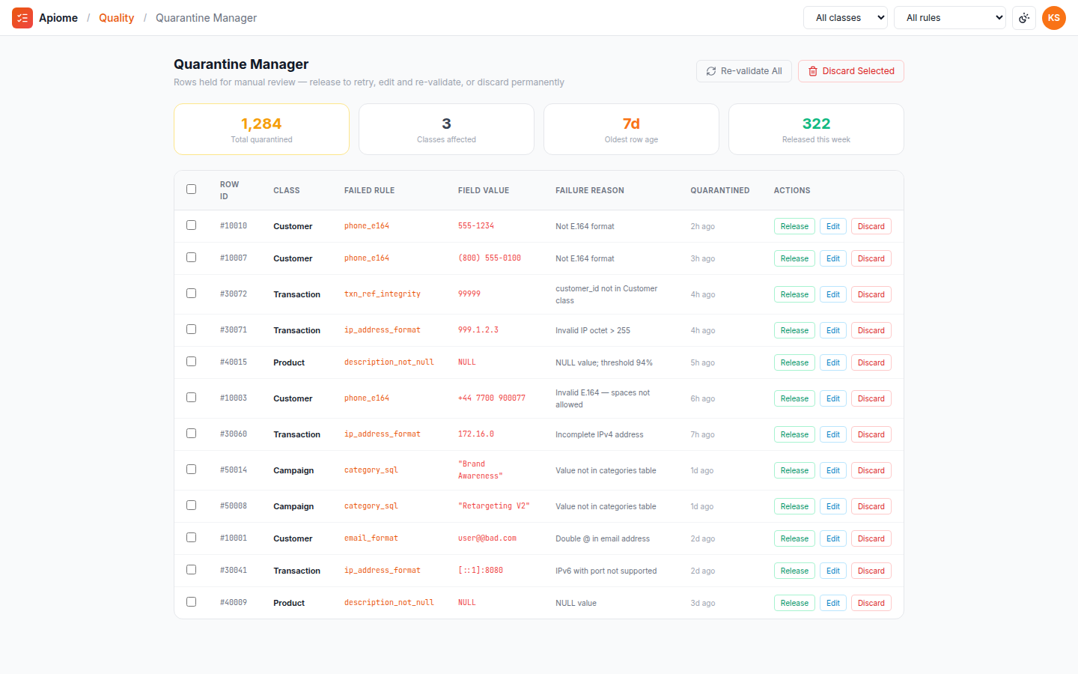Screen dimensions: 1078x674
Task: Select checkbox for row #50008
Action: (x=192, y=506)
